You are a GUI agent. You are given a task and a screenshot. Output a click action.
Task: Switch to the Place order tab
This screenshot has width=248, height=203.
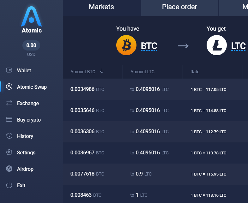pos(179,7)
